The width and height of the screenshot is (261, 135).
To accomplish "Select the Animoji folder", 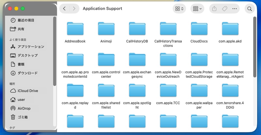I will pyautogui.click(x=106, y=29).
